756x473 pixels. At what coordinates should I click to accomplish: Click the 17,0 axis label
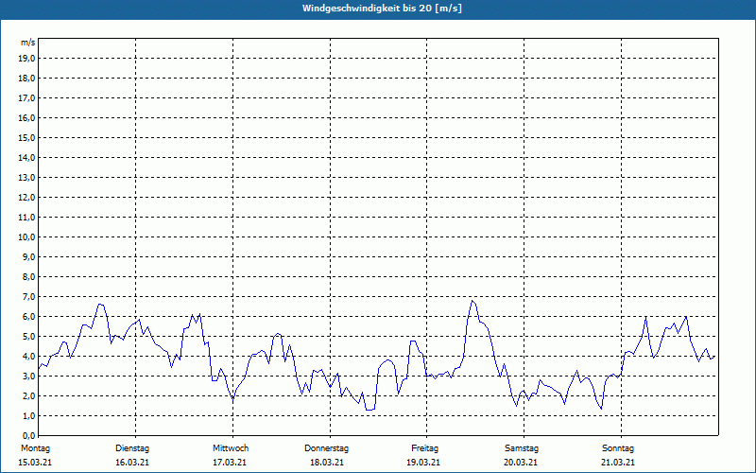coord(26,98)
